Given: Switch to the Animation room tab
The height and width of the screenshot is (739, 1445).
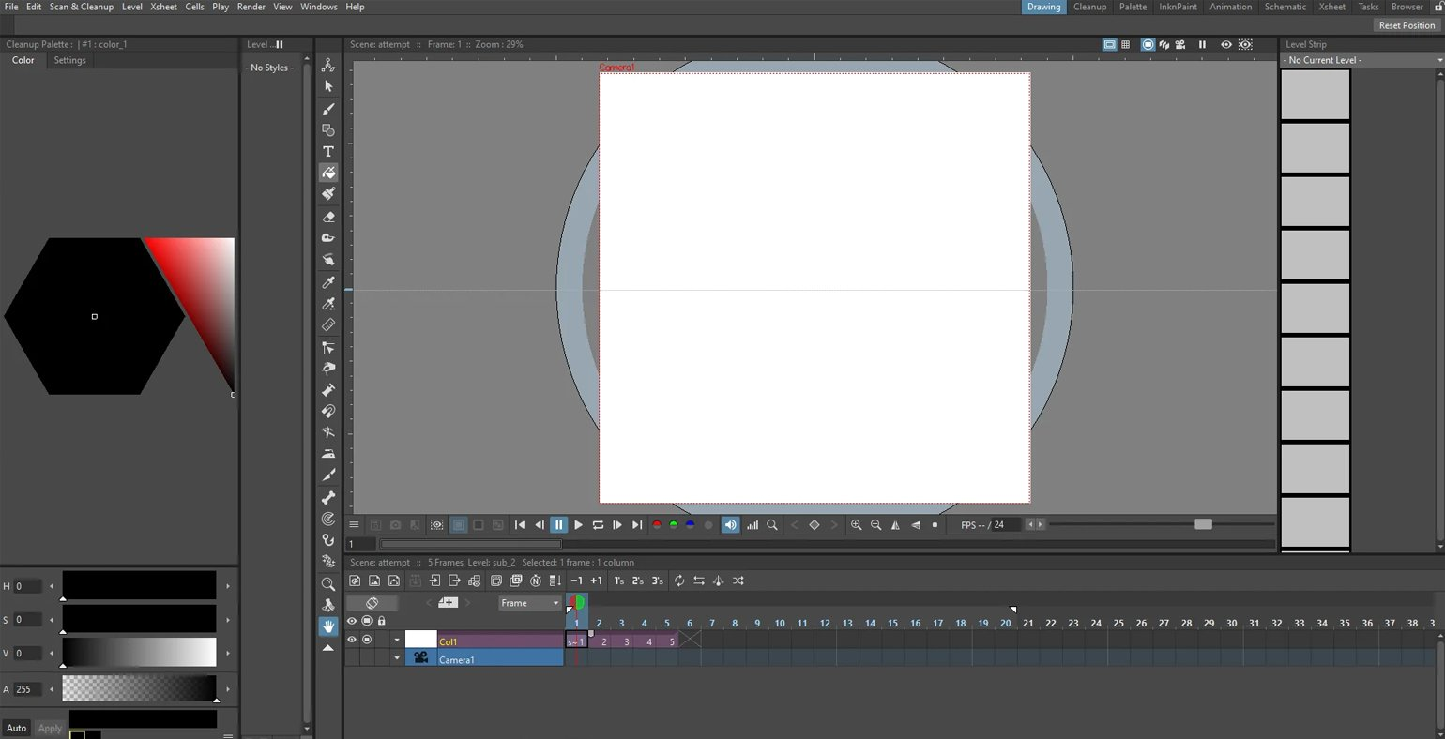Looking at the screenshot, I should pyautogui.click(x=1230, y=7).
